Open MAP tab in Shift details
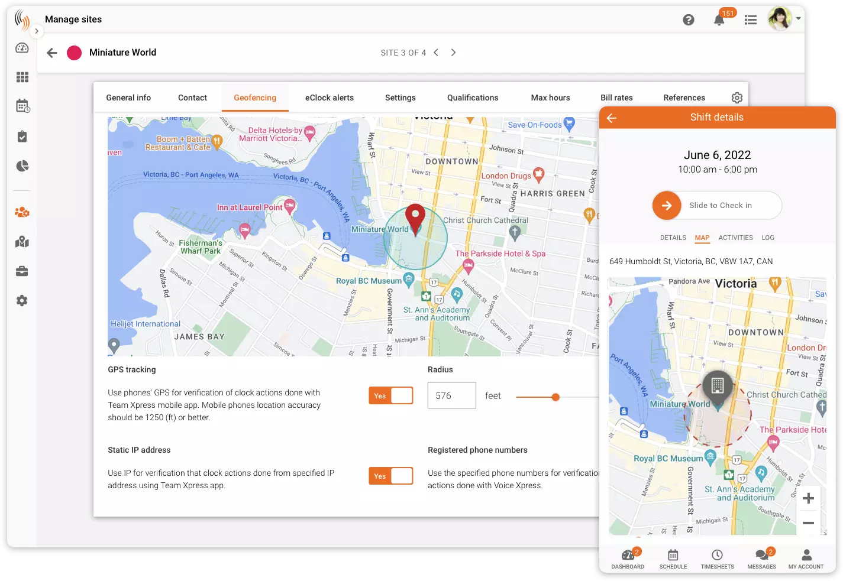The width and height of the screenshot is (843, 581). (702, 238)
